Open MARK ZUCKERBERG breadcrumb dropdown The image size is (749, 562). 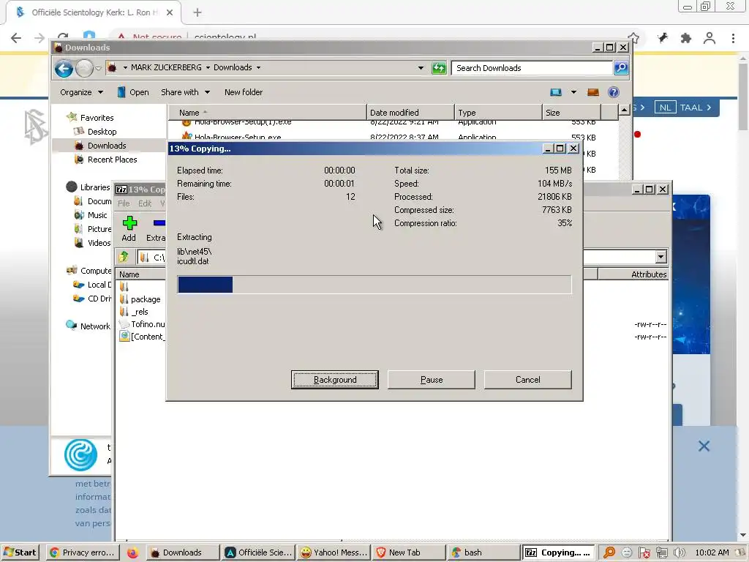[208, 68]
